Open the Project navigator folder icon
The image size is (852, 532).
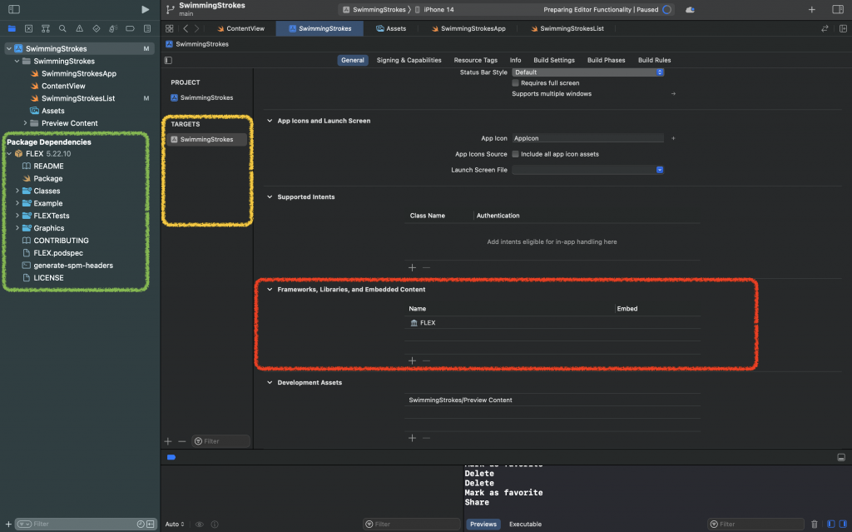point(12,28)
